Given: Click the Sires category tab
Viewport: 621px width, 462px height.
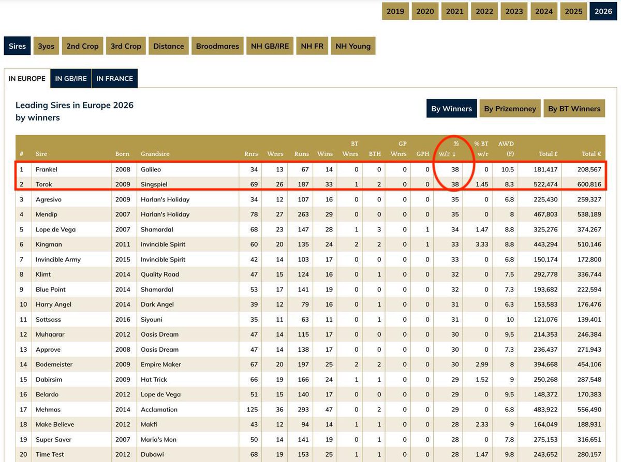Looking at the screenshot, I should (17, 46).
